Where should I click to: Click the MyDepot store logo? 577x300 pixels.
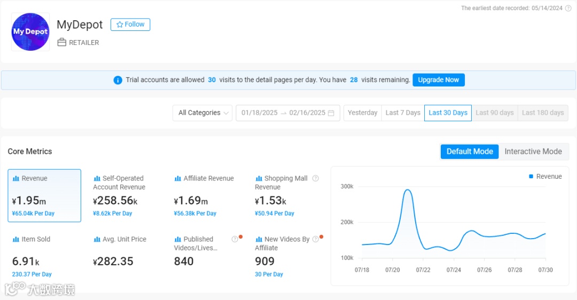pyautogui.click(x=30, y=32)
